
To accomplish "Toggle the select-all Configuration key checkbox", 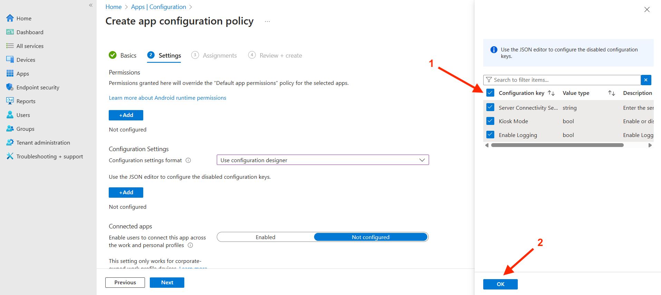I will tap(490, 93).
